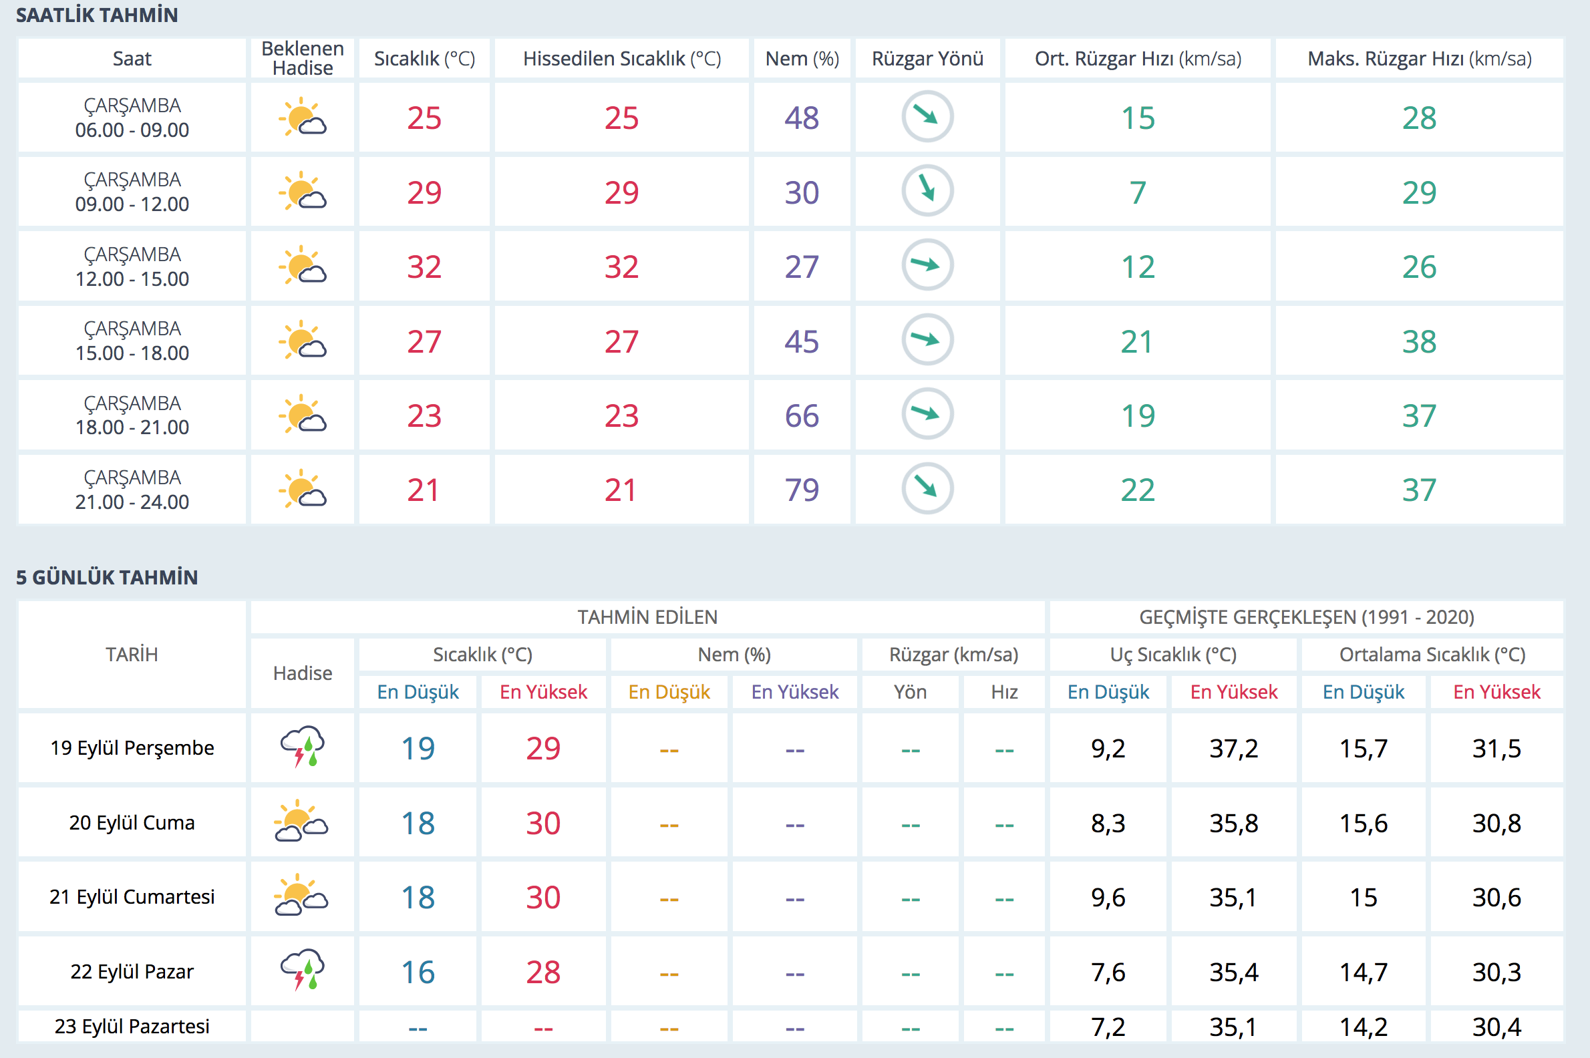Image resolution: width=1590 pixels, height=1058 pixels.
Task: Click the Rüzgar Yönü column header
Action: [x=927, y=59]
